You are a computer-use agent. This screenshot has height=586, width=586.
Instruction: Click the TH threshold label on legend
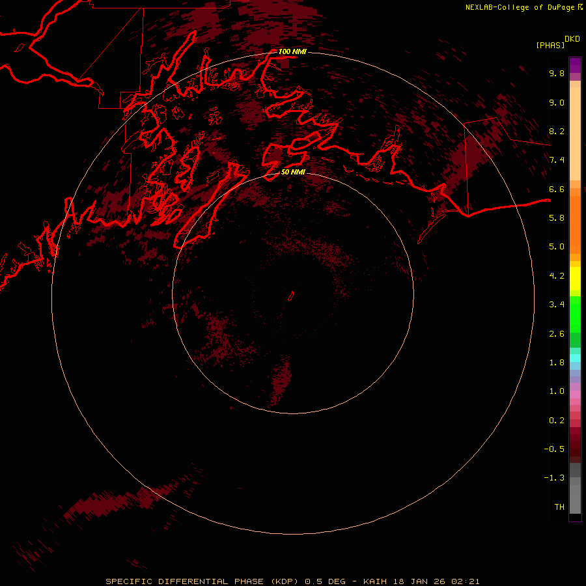[x=559, y=507]
